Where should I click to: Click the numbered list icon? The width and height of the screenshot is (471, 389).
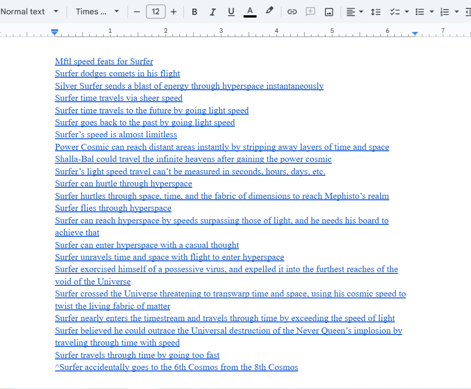tap(445, 12)
